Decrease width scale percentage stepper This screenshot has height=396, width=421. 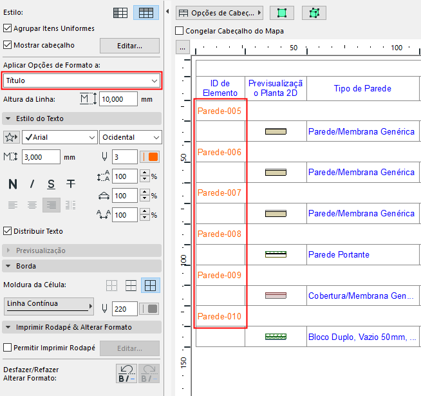click(x=145, y=199)
